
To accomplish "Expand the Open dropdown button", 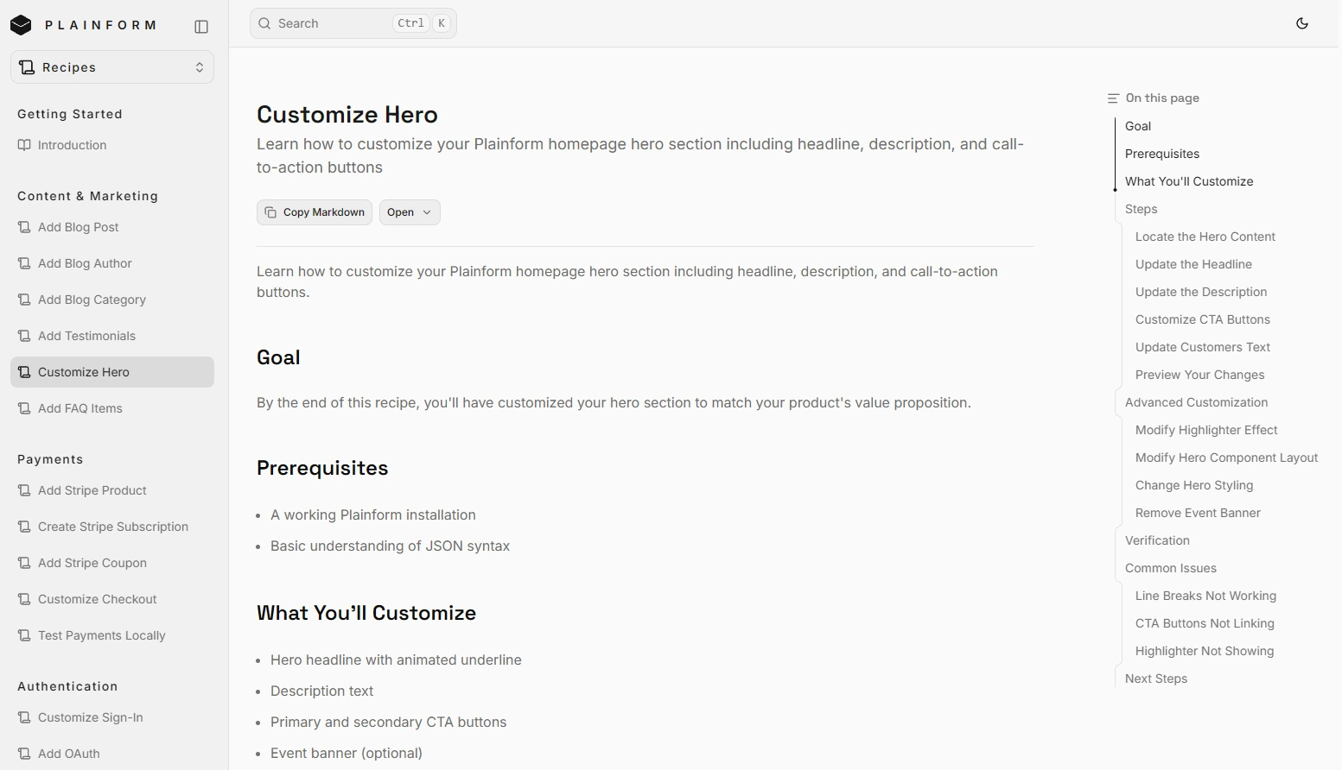I will (410, 212).
